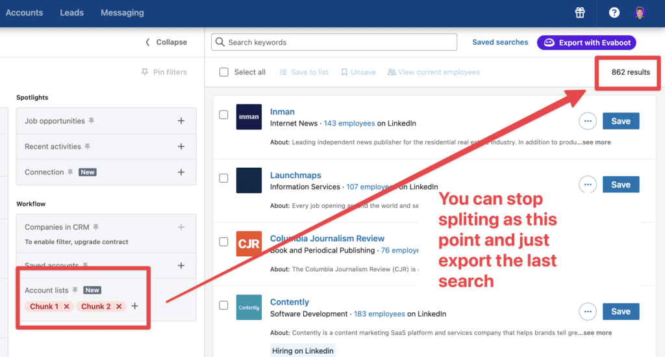665x357 pixels.
Task: Click the pin icon beside Job opportunities
Action: point(92,121)
